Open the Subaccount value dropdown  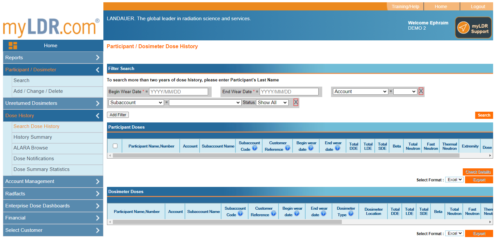[205, 102]
